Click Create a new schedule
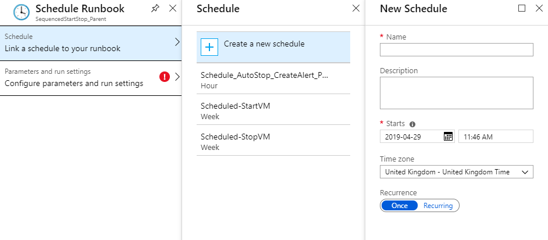 pos(264,44)
